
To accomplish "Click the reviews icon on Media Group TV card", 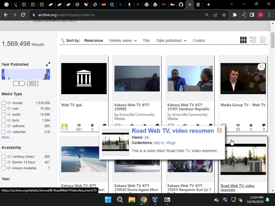I will [264, 125].
